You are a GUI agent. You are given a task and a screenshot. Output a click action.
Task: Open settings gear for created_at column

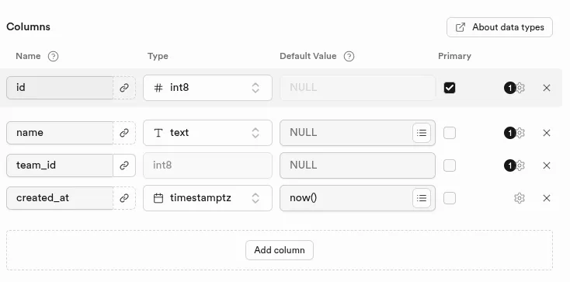520,198
